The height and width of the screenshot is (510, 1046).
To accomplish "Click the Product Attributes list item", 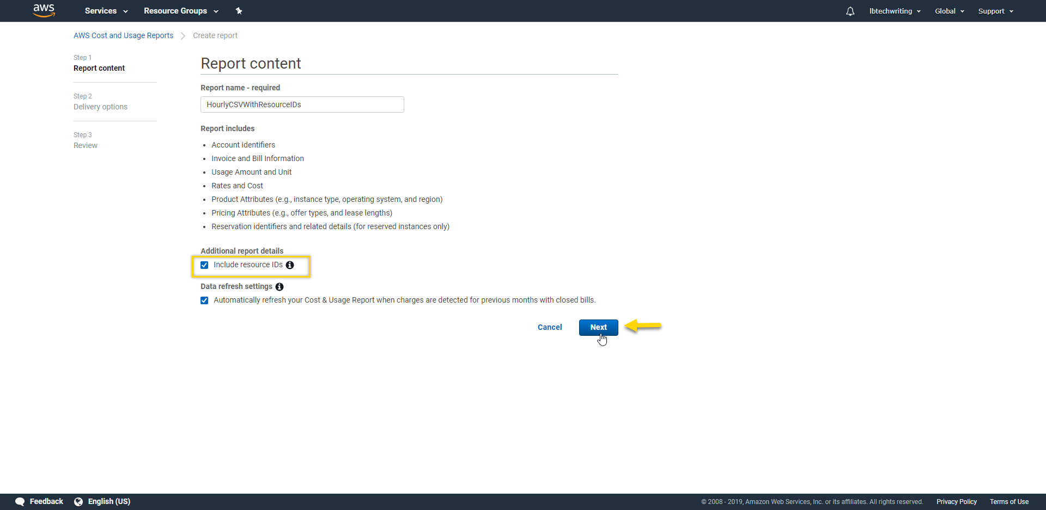I will click(327, 199).
